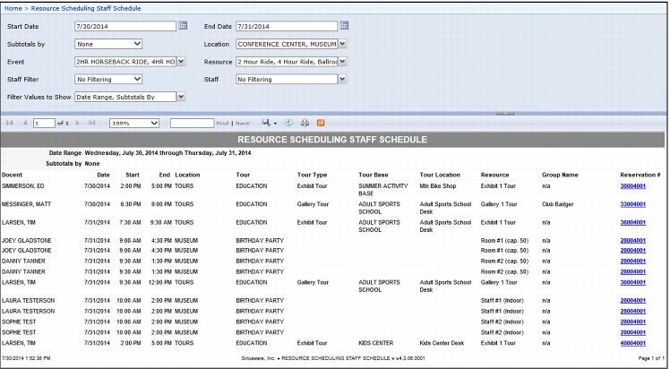This screenshot has height=369, width=670.
Task: Click the orange data feed icon
Action: coord(320,122)
